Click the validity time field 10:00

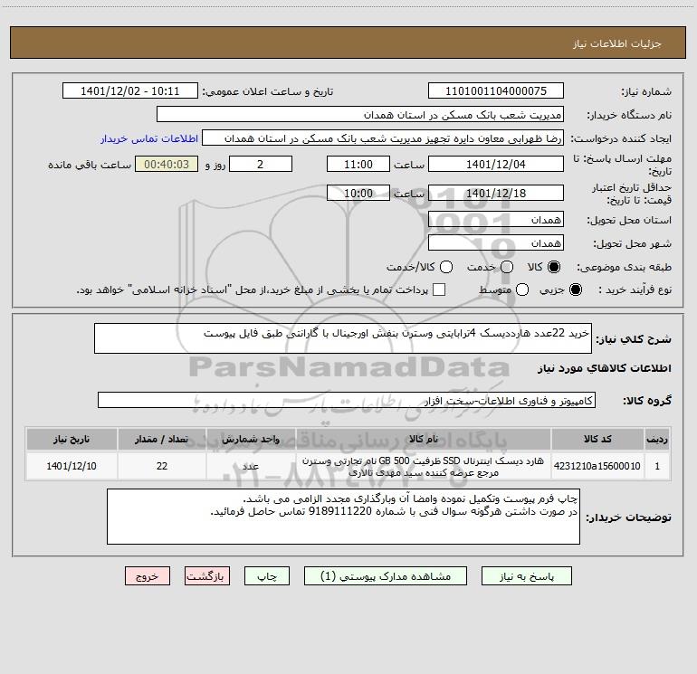coord(358,193)
